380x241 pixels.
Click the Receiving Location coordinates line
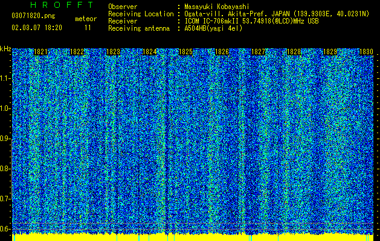pyautogui.click(x=277, y=14)
